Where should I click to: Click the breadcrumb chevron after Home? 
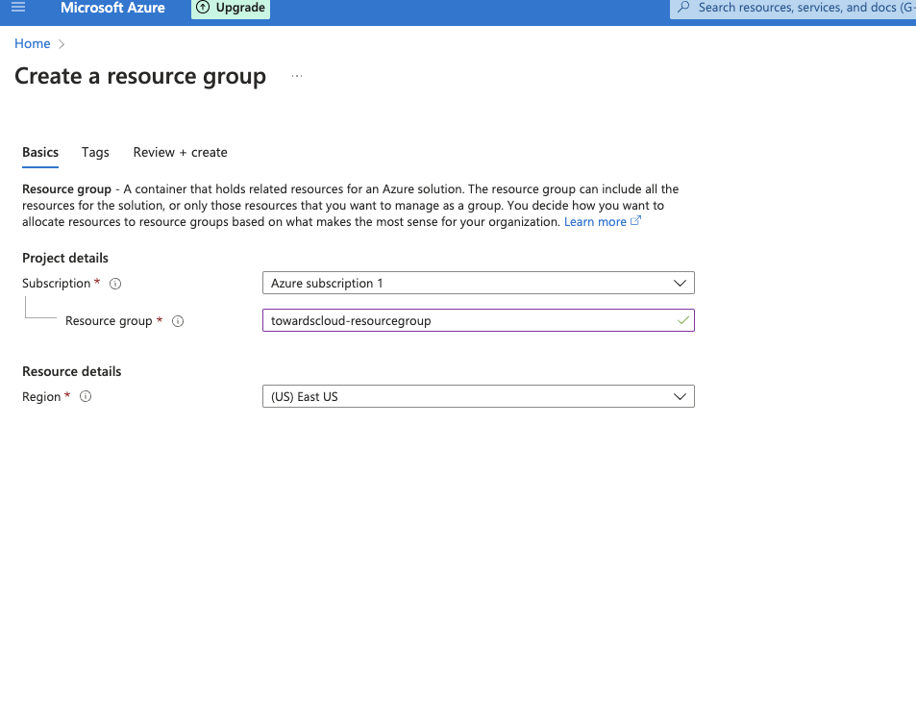62,44
